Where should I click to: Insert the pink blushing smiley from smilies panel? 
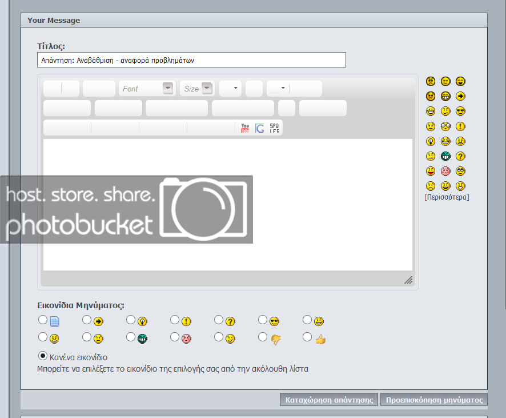(x=445, y=171)
